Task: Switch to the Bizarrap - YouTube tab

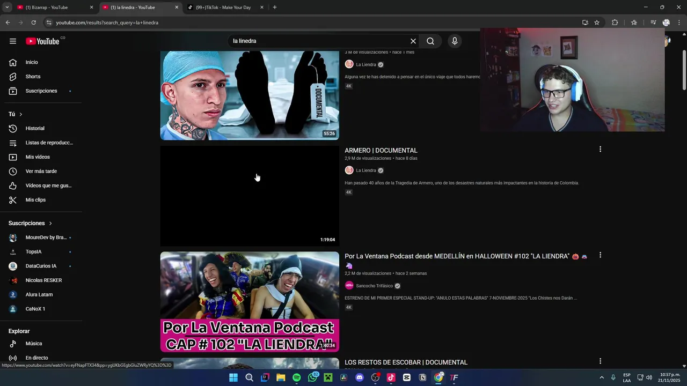Action: pos(47,8)
